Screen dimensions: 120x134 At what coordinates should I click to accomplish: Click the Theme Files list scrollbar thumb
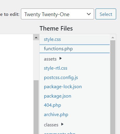click(x=113, y=87)
